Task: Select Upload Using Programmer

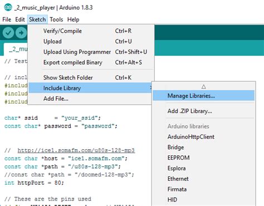Action: point(91,52)
